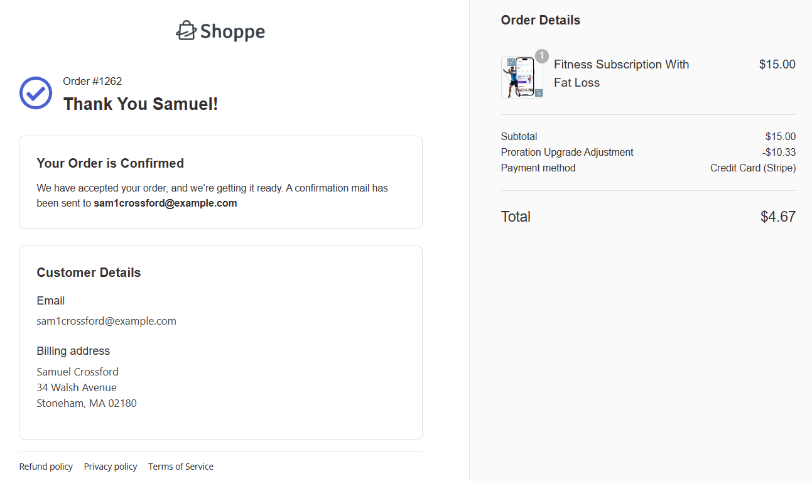Open the Privacy policy link
The image size is (812, 481).
coord(111,467)
